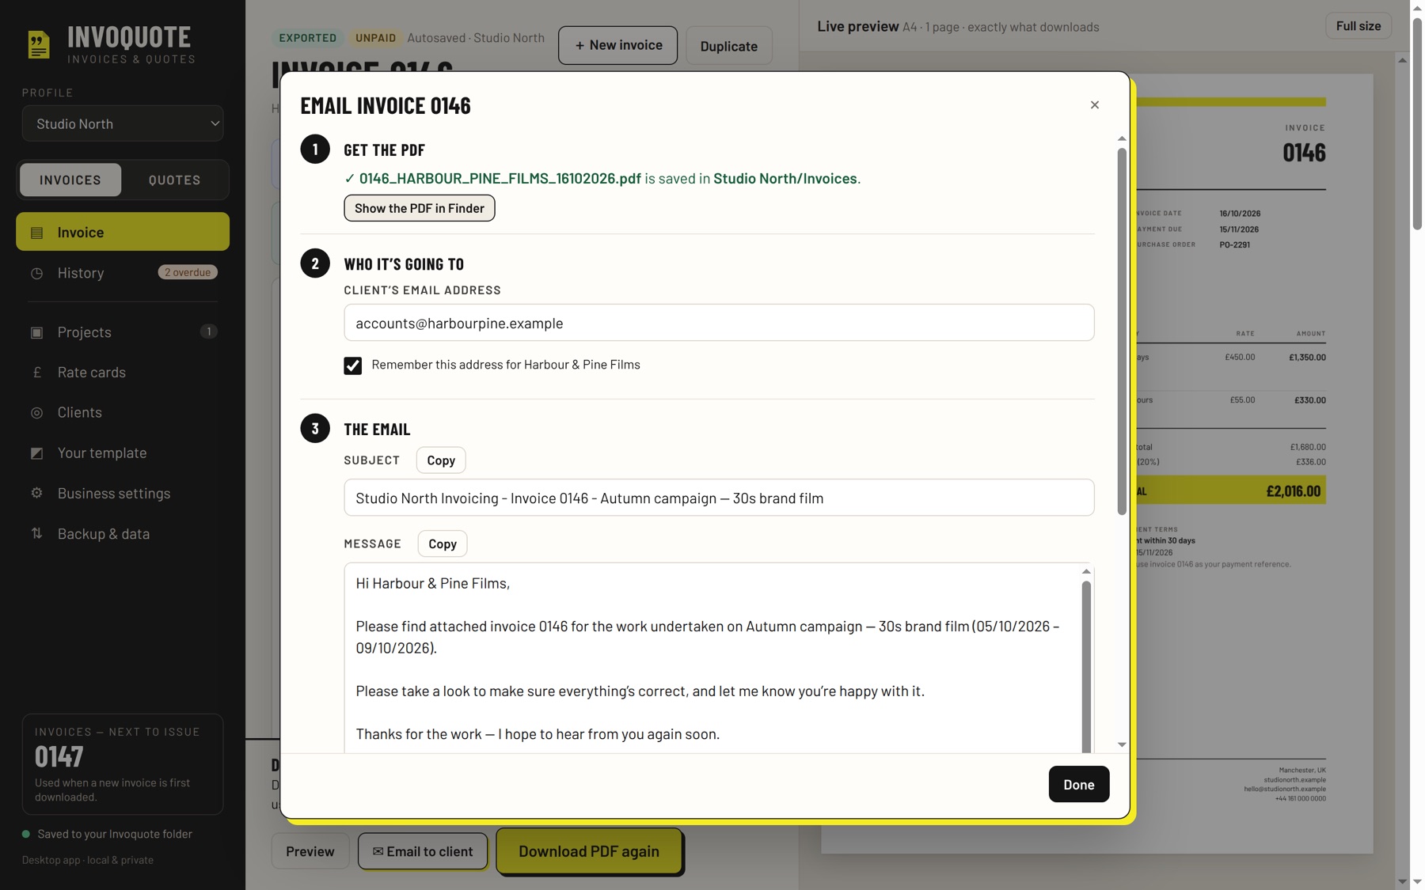
Task: Click the New invoice button
Action: (x=617, y=45)
